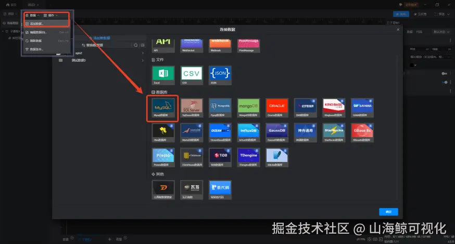Choose 添加数据 from the data menu
455x244 pixels.
pyautogui.click(x=46, y=24)
